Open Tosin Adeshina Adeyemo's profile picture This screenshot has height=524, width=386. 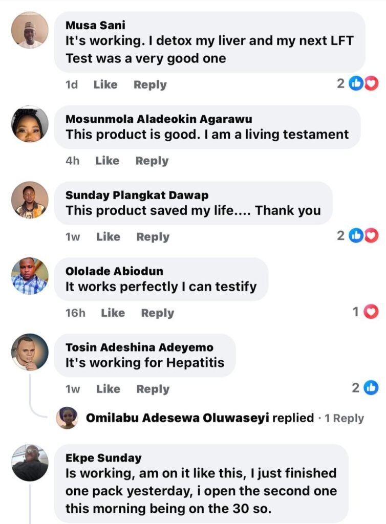click(30, 352)
